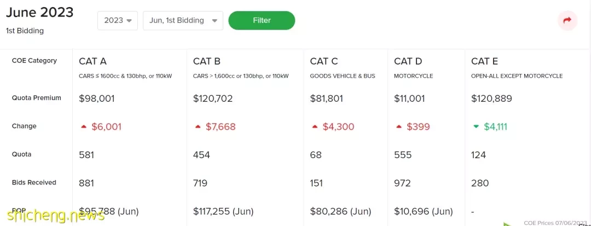
Task: Select the CAT B column header
Action: (206, 61)
